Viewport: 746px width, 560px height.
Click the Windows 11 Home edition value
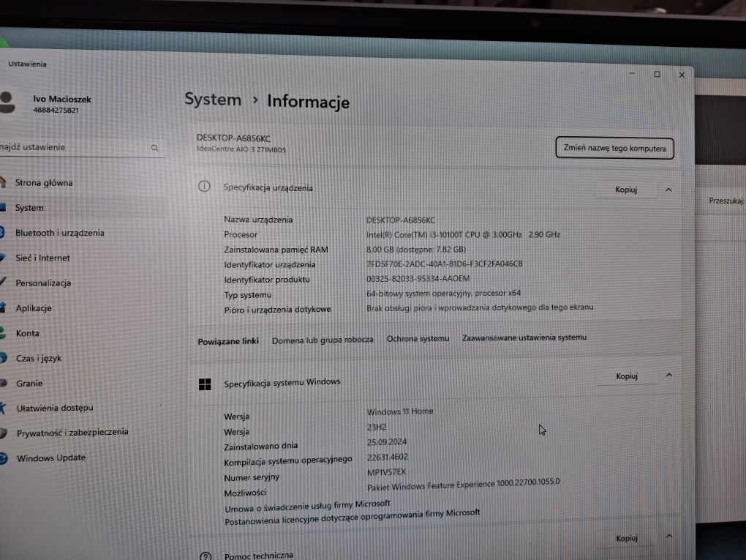coord(400,411)
